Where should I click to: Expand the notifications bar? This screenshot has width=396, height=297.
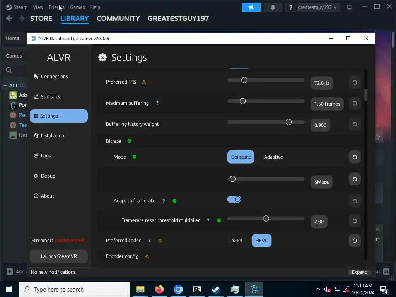(359, 272)
